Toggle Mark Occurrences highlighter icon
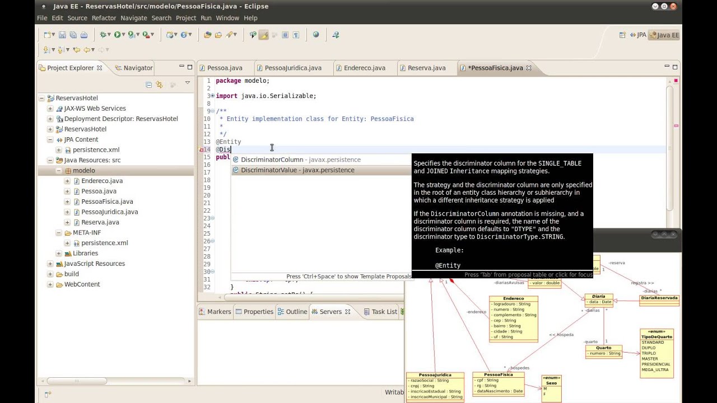717x403 pixels. tap(264, 35)
